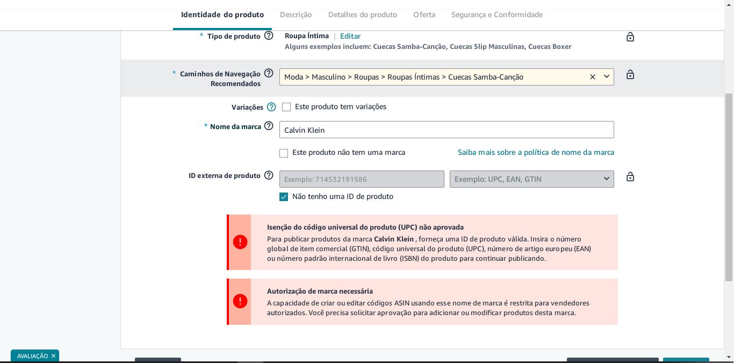Click the 'Roupa Íntima' product type text

tap(307, 36)
